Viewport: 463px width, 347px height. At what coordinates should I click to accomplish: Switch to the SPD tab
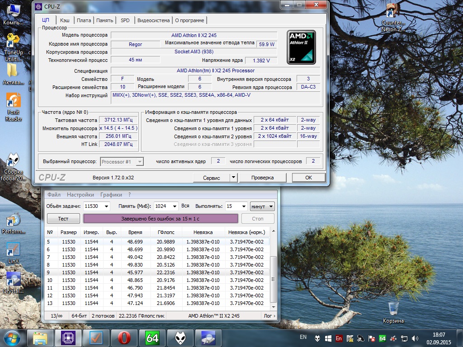point(125,20)
